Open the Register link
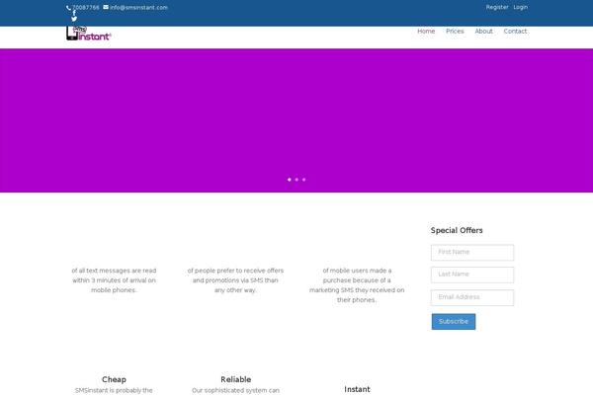The image size is (593, 395). (497, 7)
